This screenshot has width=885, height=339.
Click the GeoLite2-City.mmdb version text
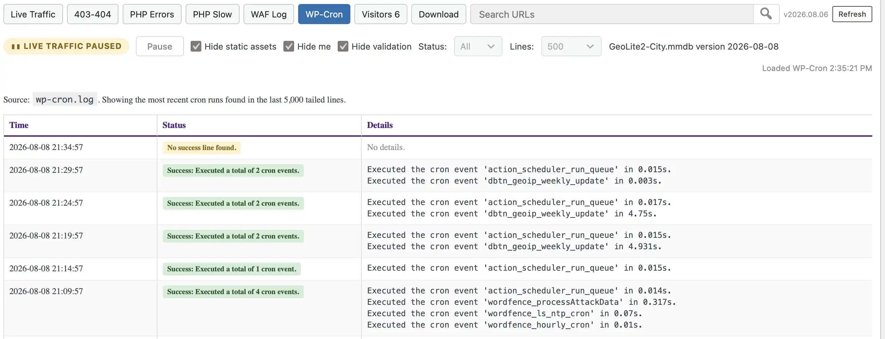694,46
